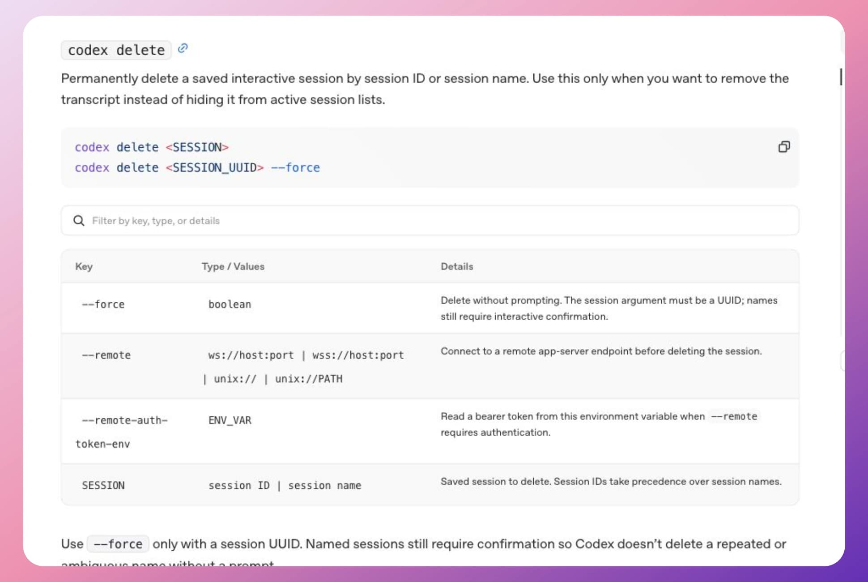The height and width of the screenshot is (582, 868).
Task: Click code line codex delete <SESSION>
Action: point(152,147)
